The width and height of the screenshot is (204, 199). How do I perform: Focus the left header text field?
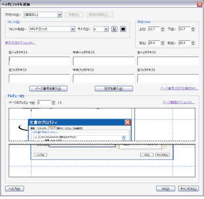pyautogui.click(x=39, y=61)
